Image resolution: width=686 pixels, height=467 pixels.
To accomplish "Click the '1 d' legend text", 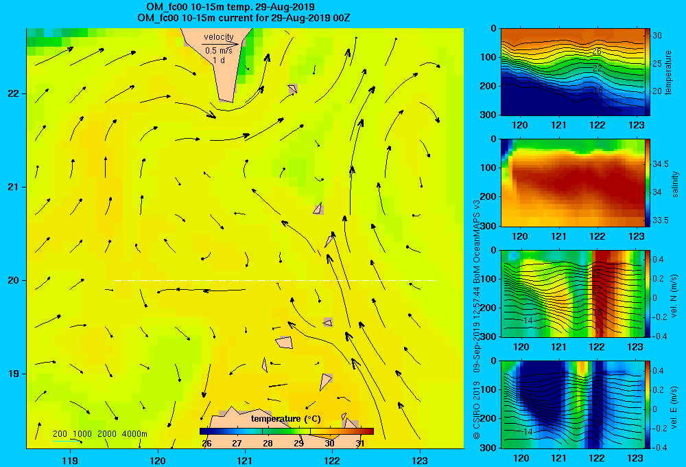I will point(219,60).
